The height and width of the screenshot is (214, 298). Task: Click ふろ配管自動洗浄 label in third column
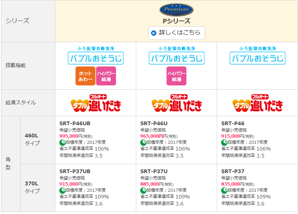click(257, 49)
